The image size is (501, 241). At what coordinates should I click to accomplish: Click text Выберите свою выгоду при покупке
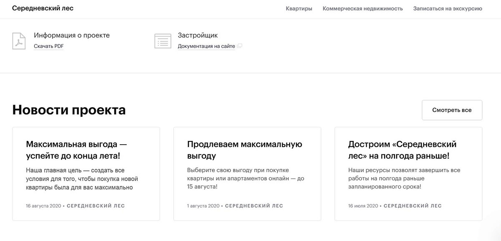pos(245,178)
